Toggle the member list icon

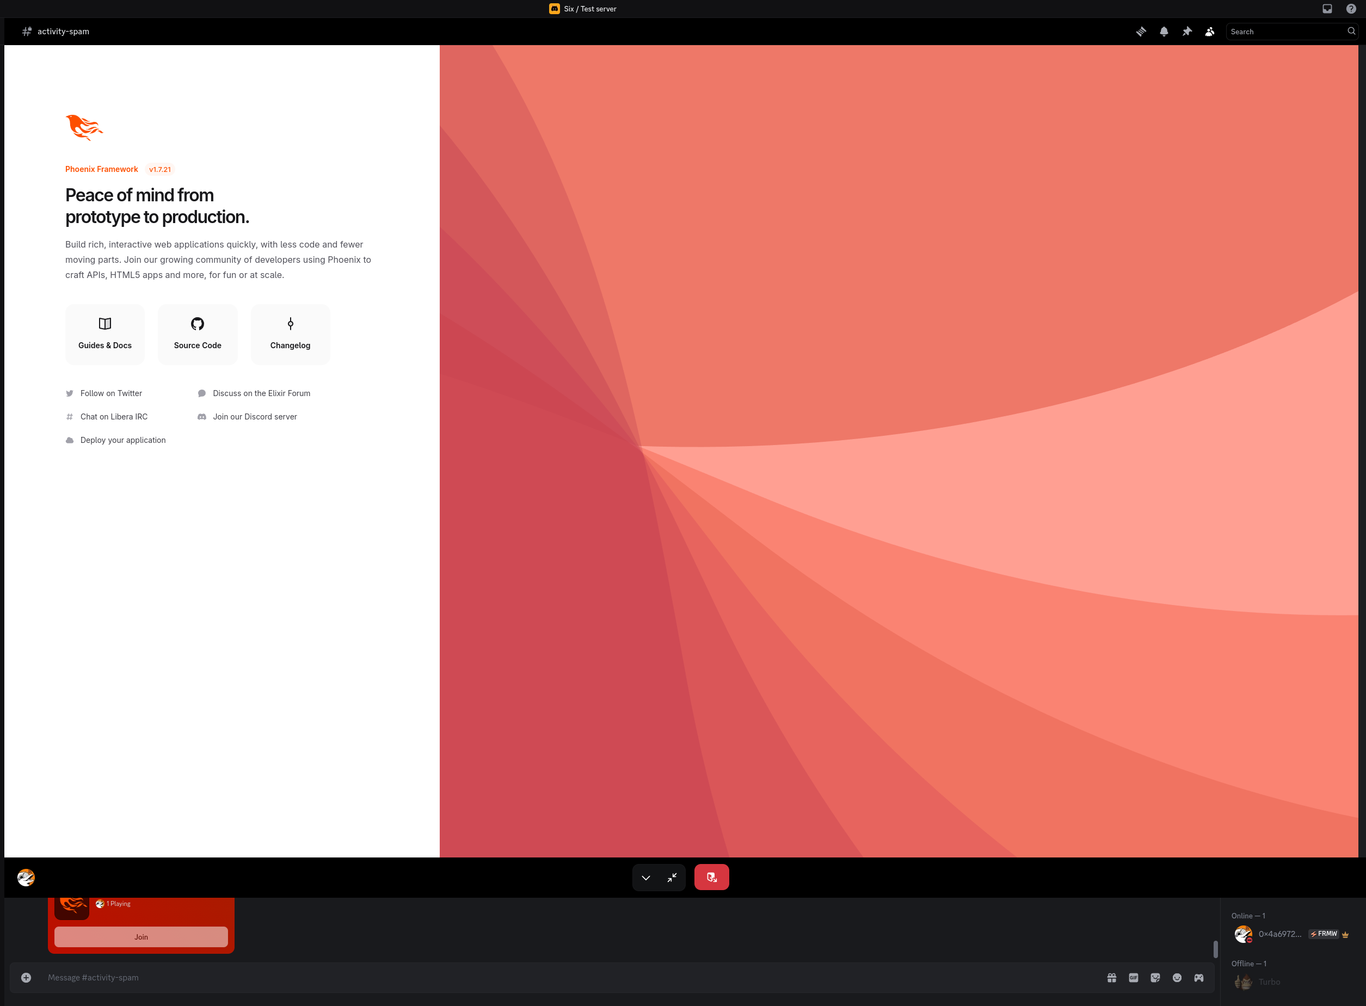1209,32
